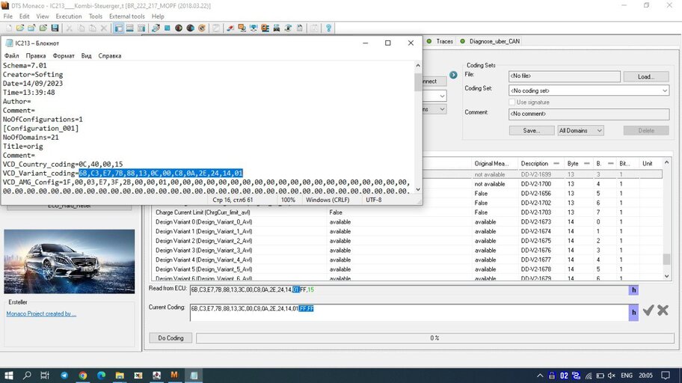Image resolution: width=682 pixels, height=383 pixels.
Task: Click the Mercedes car thumbnail image
Action: (x=70, y=261)
